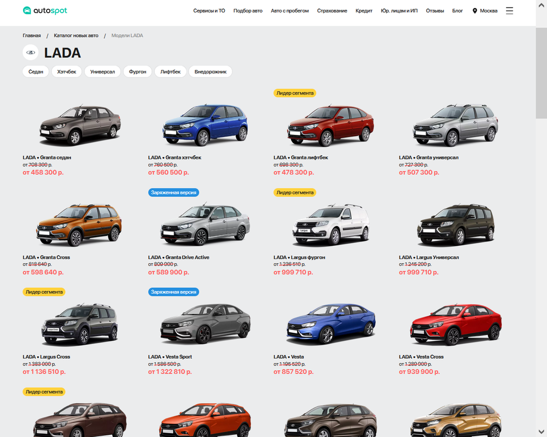Open the grey Vesta Sport image
The width and height of the screenshot is (547, 437).
point(205,324)
